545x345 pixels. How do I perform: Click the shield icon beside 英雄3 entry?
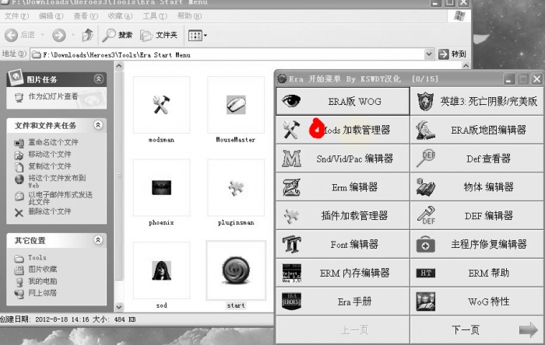pyautogui.click(x=425, y=101)
